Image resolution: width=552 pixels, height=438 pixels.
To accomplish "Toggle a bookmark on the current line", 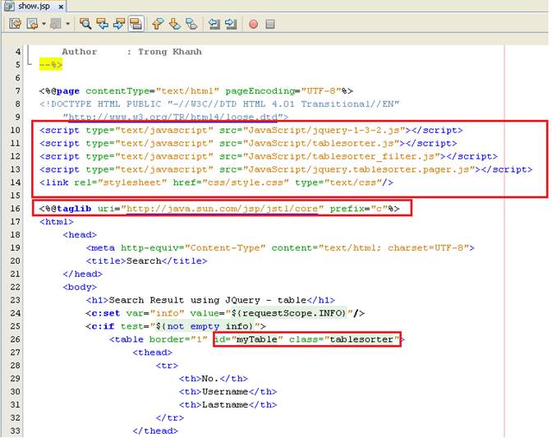I will 191,24.
